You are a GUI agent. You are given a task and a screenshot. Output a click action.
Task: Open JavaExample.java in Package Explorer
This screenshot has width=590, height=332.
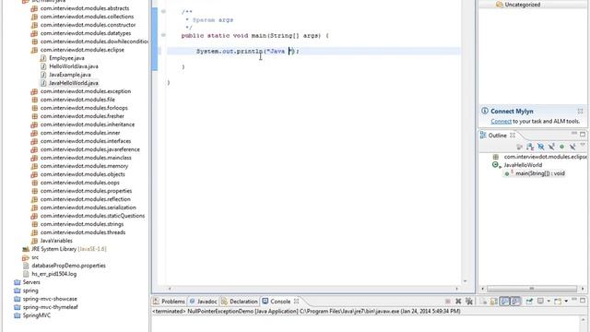click(70, 75)
